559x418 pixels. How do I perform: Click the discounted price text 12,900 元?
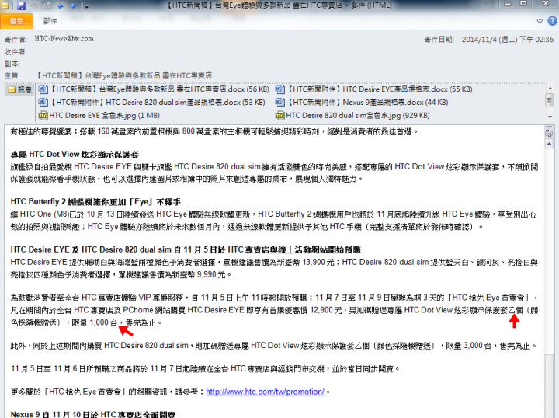(326, 310)
